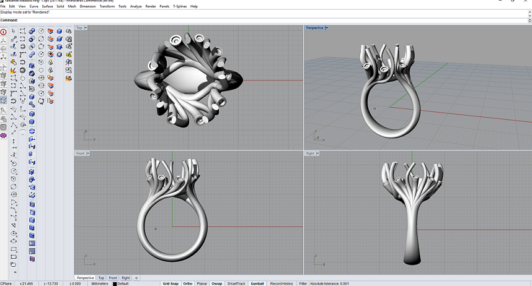The image size is (532, 286).
Task: Open the Analyze menu
Action: [x=136, y=6]
